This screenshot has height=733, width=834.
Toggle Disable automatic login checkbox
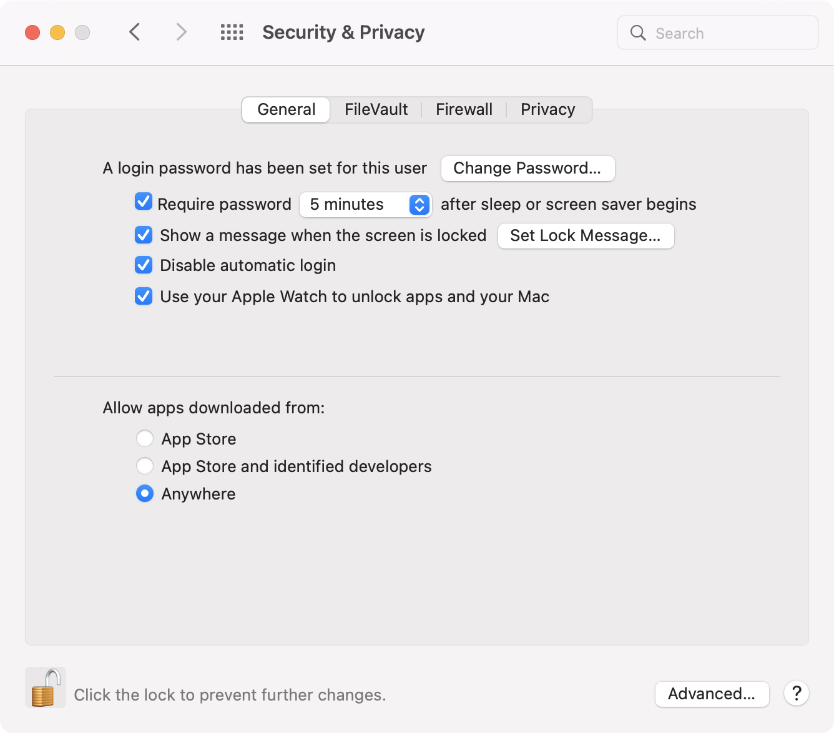[144, 265]
